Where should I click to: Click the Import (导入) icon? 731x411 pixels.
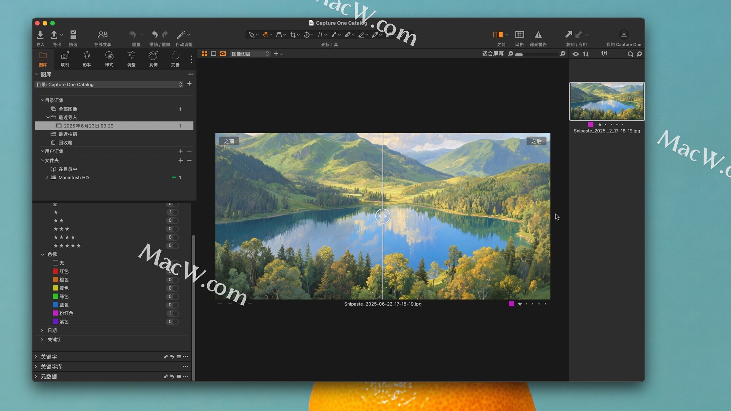40,35
